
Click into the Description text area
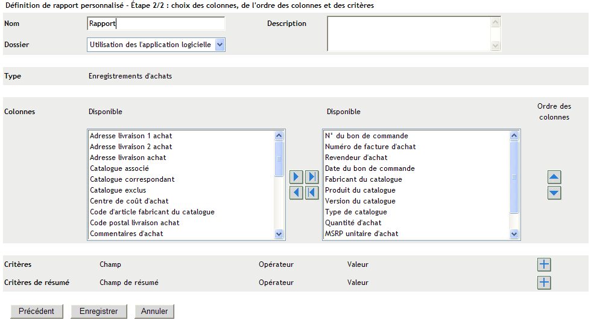coord(409,34)
